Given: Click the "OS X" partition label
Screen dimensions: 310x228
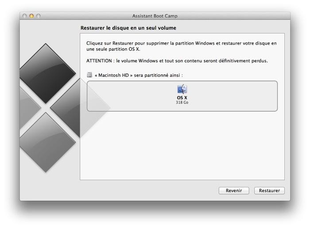Looking at the screenshot, I should (182, 98).
